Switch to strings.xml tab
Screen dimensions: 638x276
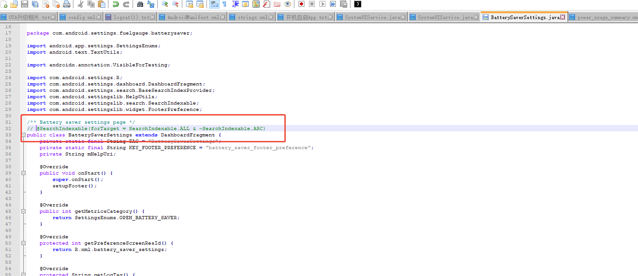point(252,17)
